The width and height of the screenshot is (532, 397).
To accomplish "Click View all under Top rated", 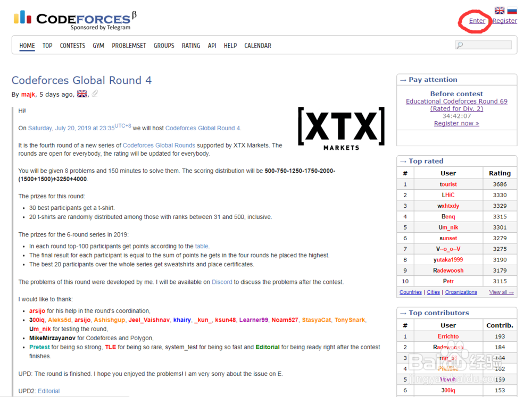I will click(502, 292).
